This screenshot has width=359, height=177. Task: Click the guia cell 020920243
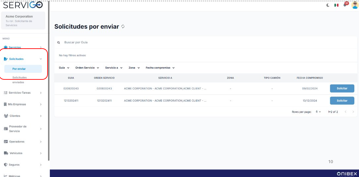71,88
